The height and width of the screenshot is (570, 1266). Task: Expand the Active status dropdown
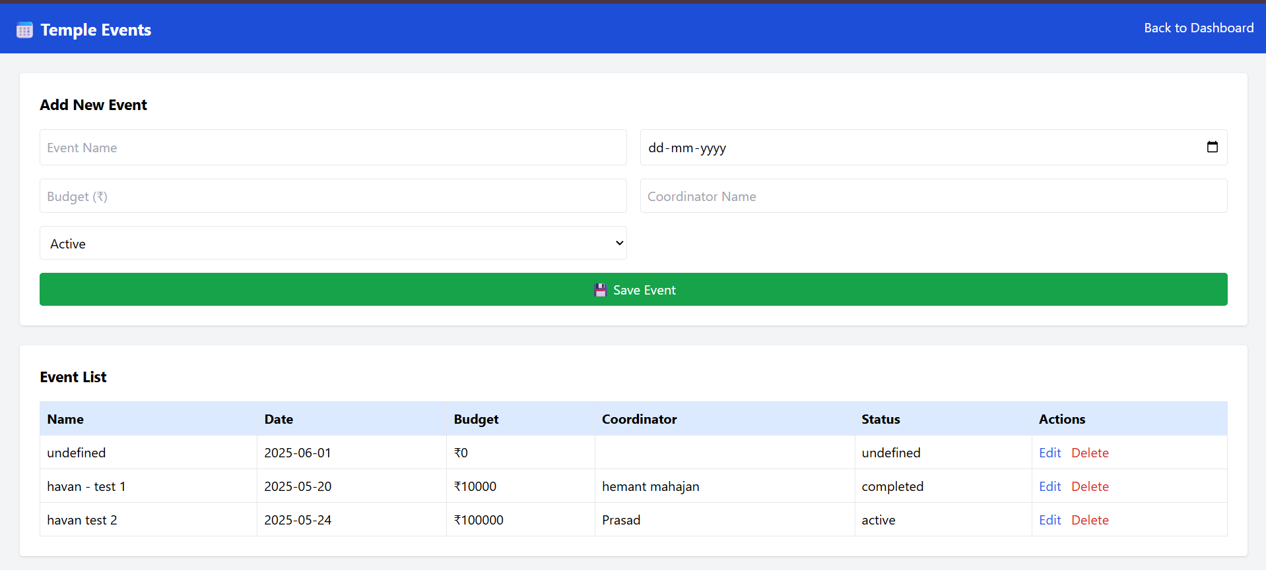click(333, 243)
